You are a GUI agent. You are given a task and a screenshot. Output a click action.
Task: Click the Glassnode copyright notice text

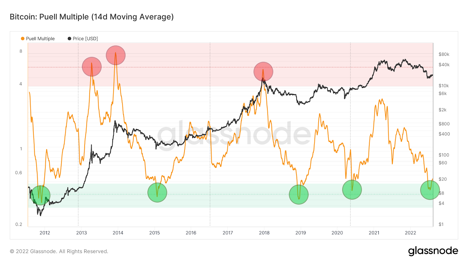tap(59, 251)
